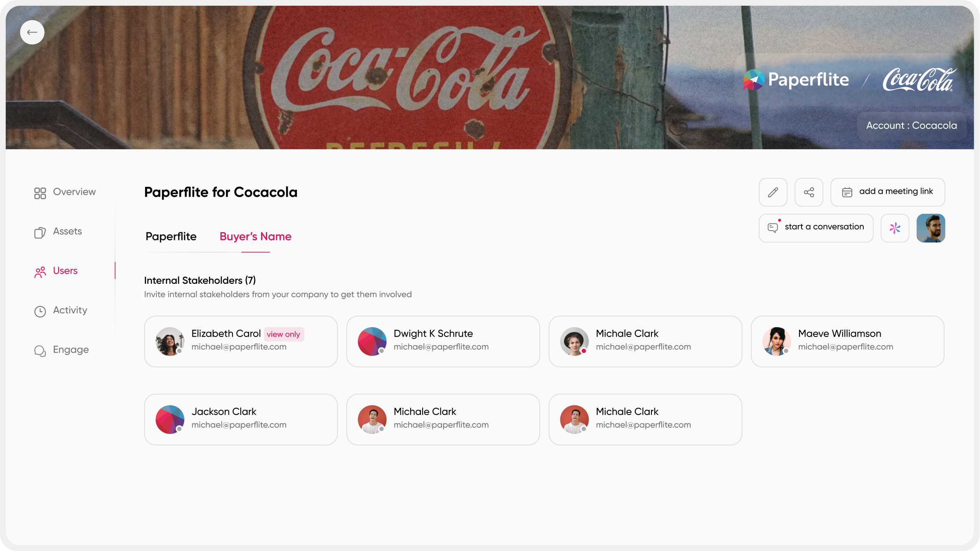Image resolution: width=980 pixels, height=551 pixels.
Task: Select the Buyer's Name tab
Action: pyautogui.click(x=256, y=237)
